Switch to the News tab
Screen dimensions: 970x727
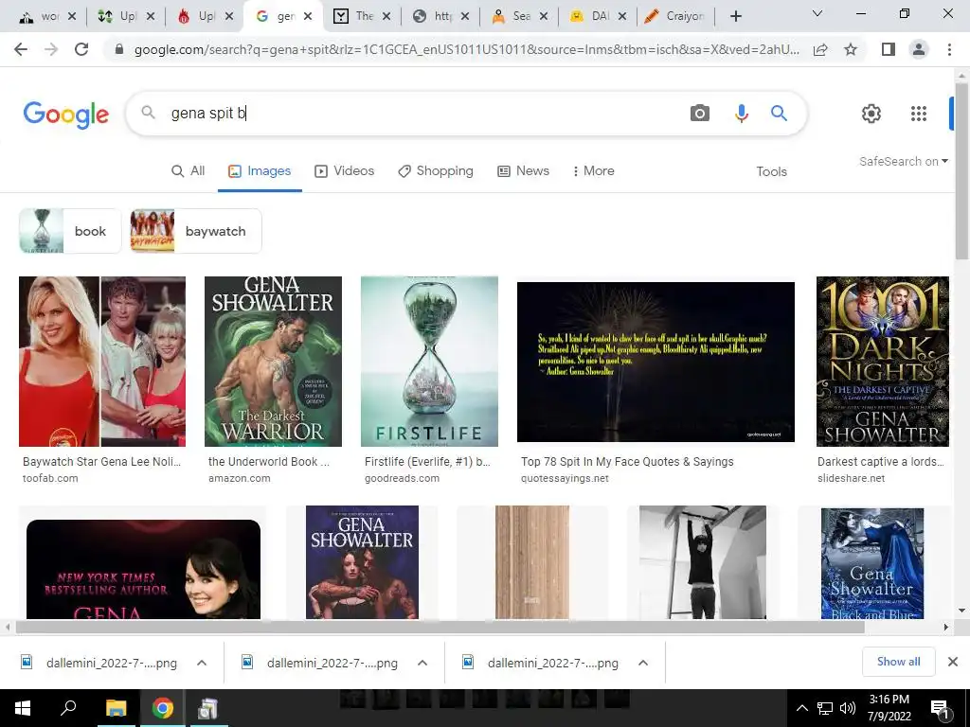[523, 170]
